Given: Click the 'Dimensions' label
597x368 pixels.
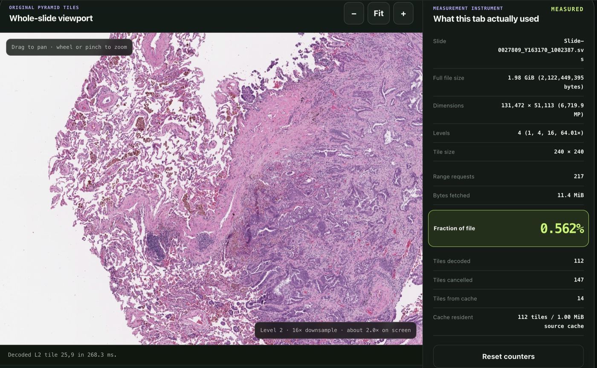Looking at the screenshot, I should [448, 106].
